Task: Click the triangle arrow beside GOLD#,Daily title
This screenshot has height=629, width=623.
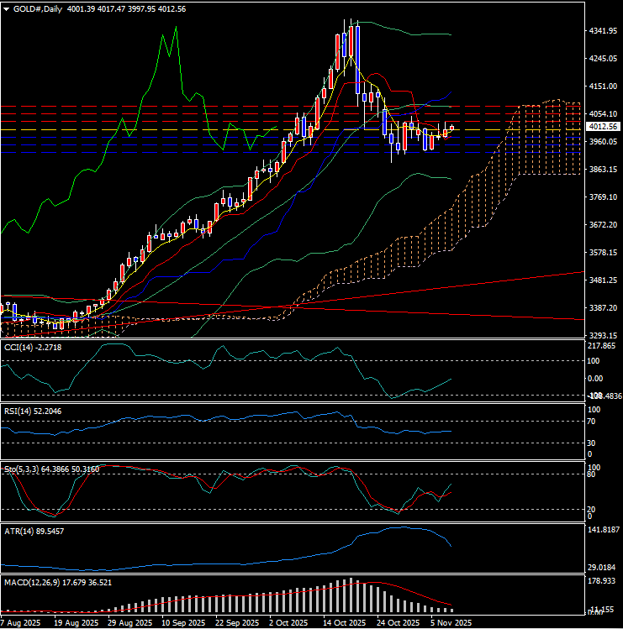Action: pos(7,8)
